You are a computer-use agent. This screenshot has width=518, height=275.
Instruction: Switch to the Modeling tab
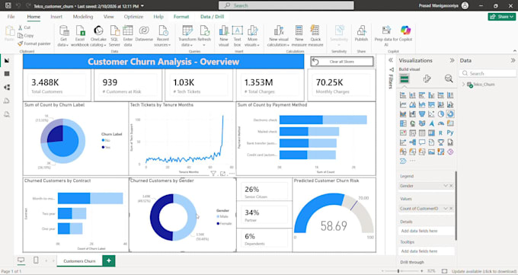point(82,17)
